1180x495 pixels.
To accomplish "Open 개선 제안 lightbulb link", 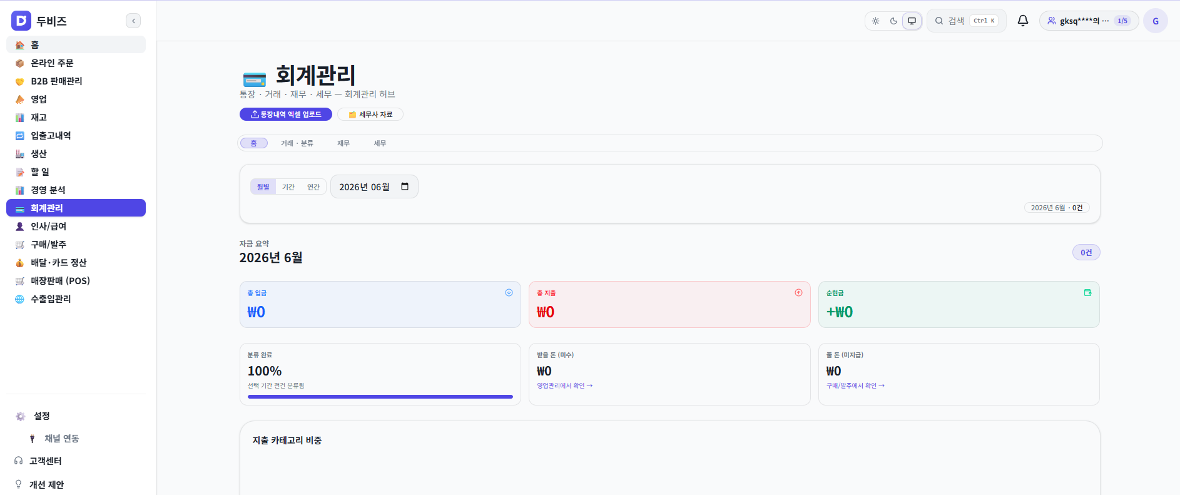I will [x=39, y=484].
